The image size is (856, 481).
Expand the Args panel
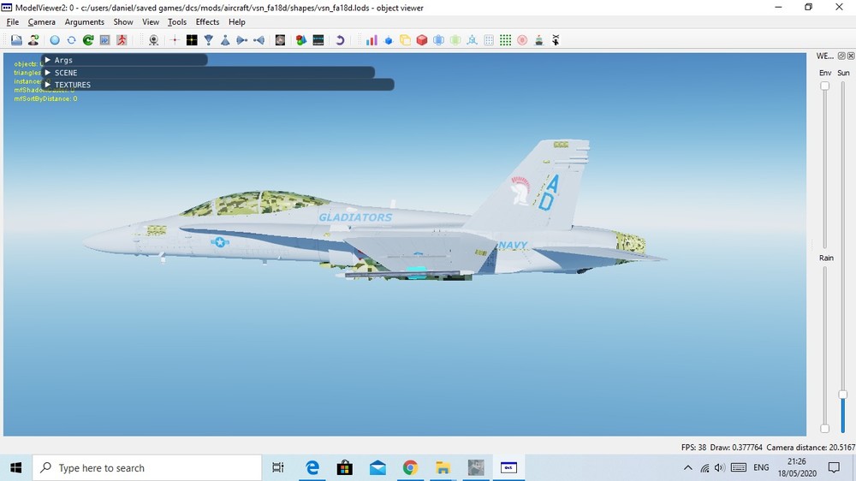pyautogui.click(x=48, y=60)
